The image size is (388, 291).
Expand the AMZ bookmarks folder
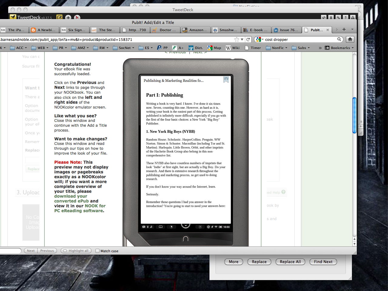click(80, 48)
